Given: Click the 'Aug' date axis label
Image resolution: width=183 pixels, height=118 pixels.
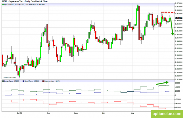Looking at the screenshot, I should point(48,113).
